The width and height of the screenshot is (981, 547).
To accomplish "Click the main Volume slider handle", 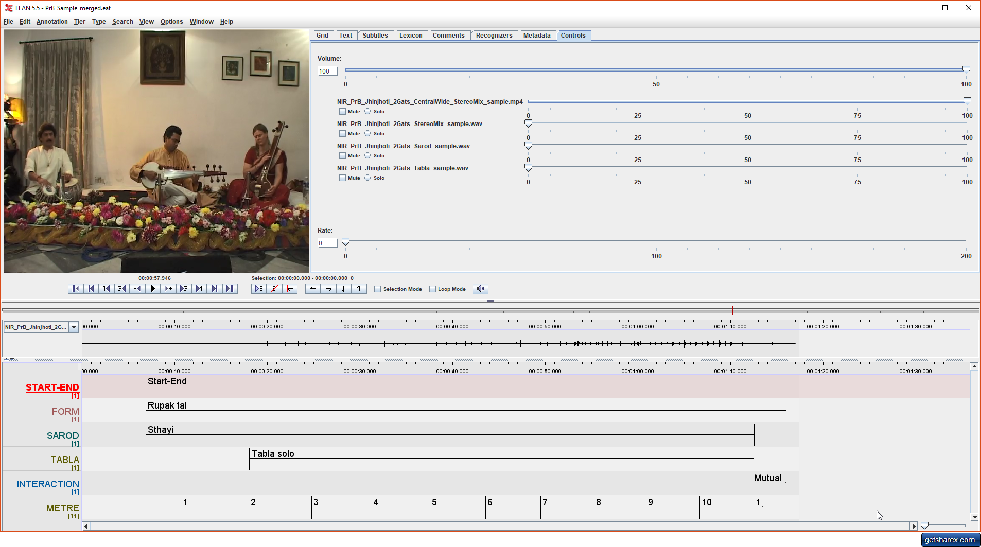I will pyautogui.click(x=966, y=70).
